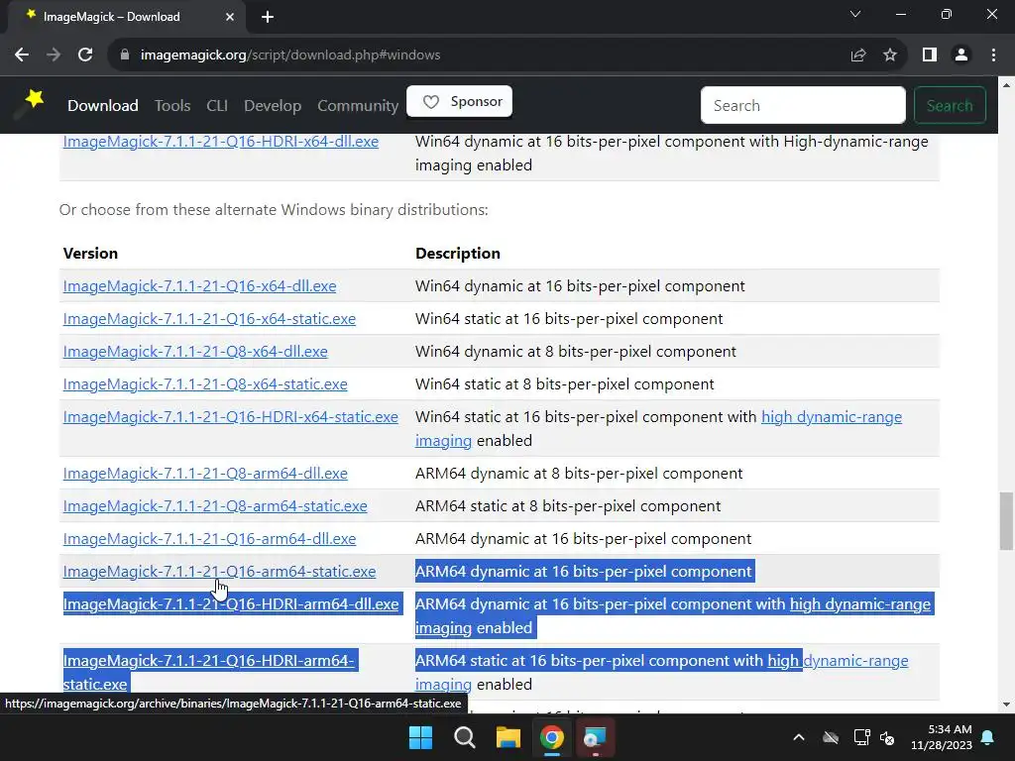Click the page vertical scrollbar thumb
The image size is (1015, 761).
pyautogui.click(x=1006, y=521)
